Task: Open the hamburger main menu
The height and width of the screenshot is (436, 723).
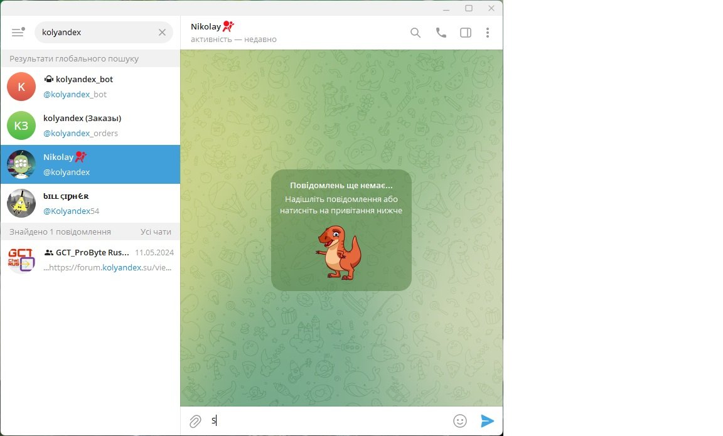Action: point(18,33)
